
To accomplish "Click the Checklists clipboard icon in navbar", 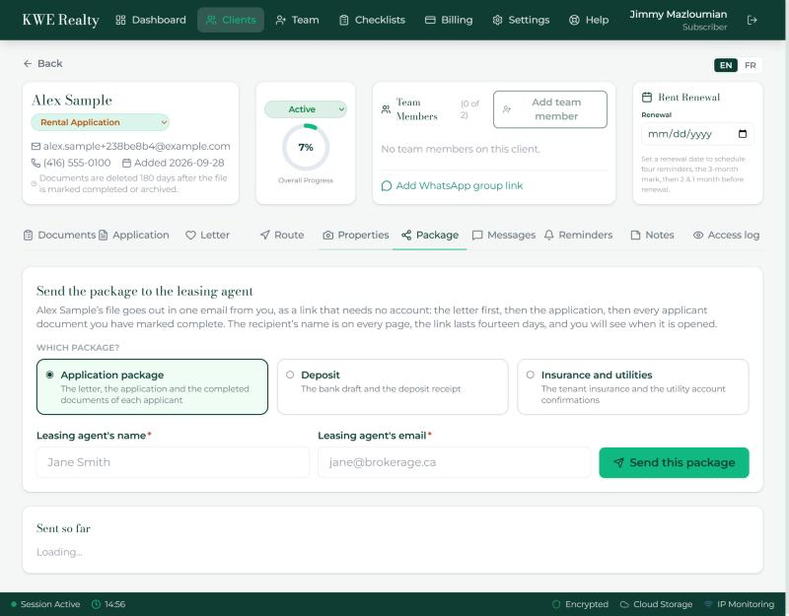I will (x=343, y=20).
